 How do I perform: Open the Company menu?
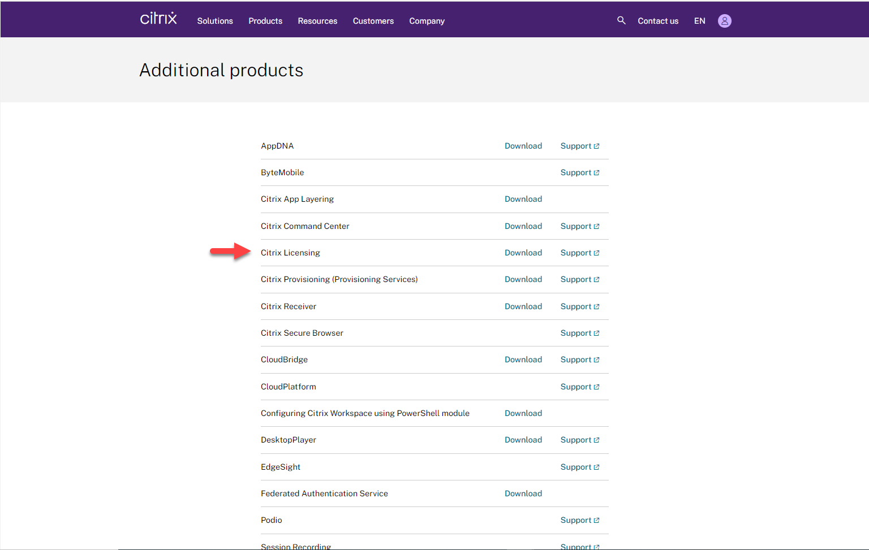tap(427, 21)
